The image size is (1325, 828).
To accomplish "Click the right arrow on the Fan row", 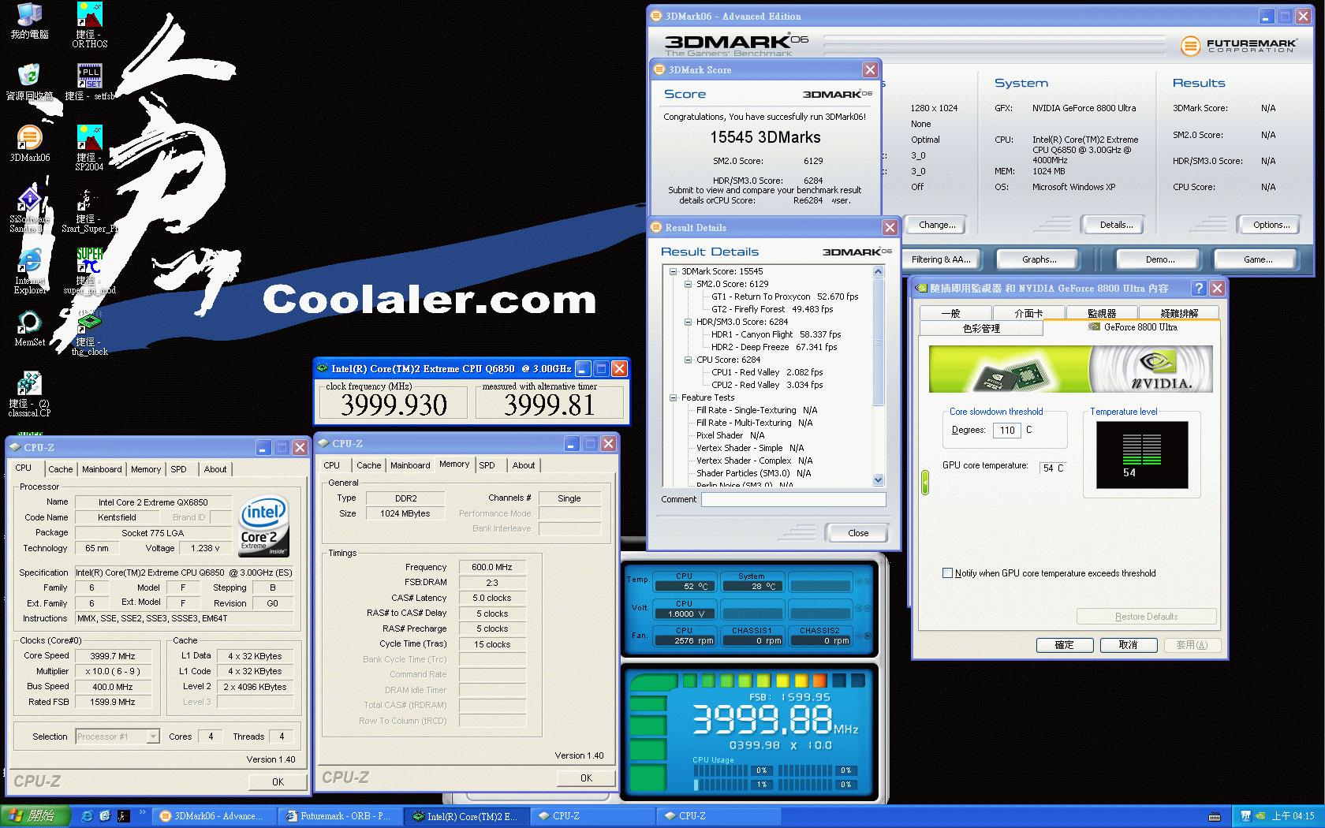I will tap(868, 636).
